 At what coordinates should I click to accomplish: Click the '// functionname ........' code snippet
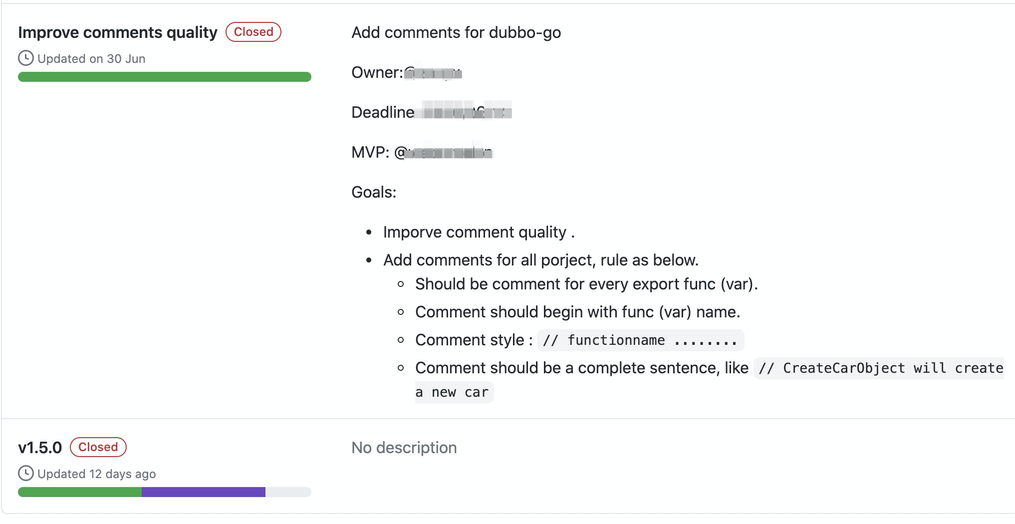click(640, 340)
